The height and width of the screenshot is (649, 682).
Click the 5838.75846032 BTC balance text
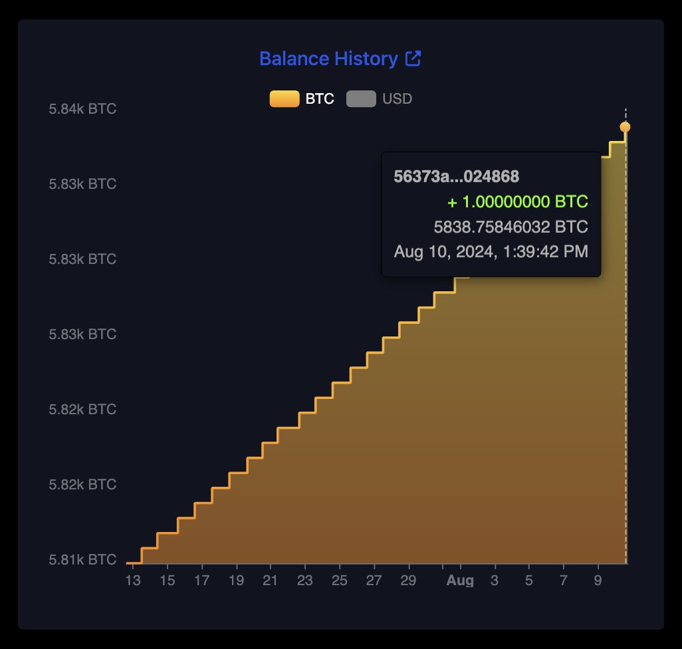(x=511, y=227)
